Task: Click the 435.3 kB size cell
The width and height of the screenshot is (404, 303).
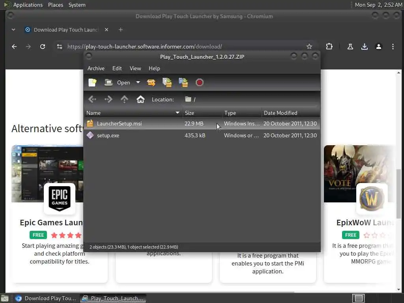Action: pos(195,136)
